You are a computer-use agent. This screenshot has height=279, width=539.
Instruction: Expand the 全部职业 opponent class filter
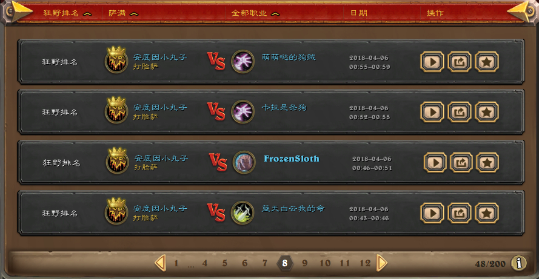coord(255,13)
